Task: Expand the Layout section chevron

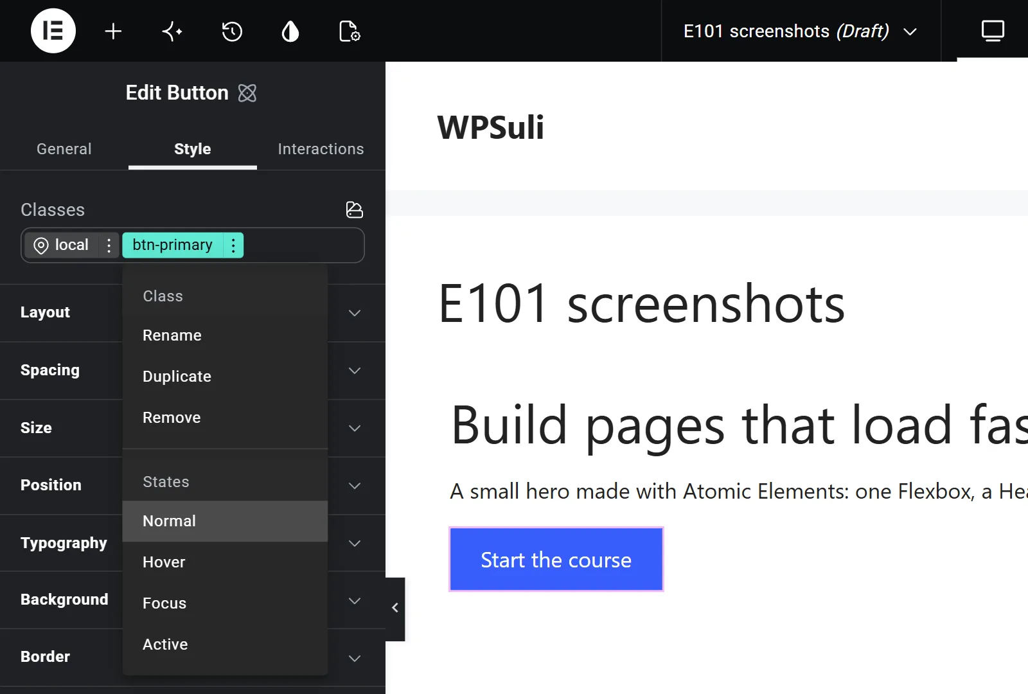Action: pos(355,313)
